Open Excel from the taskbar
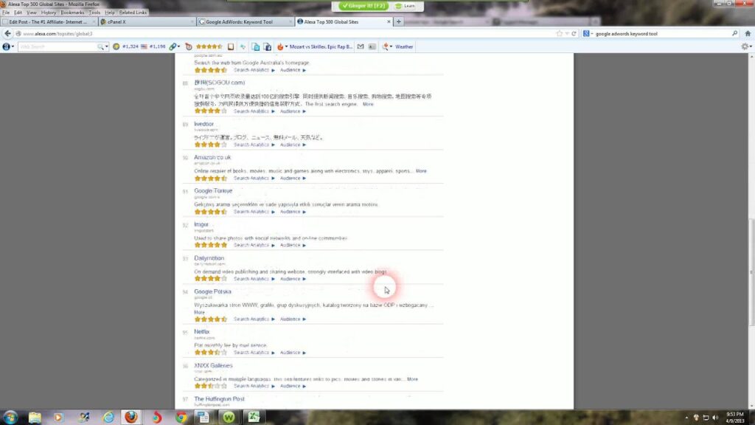 point(254,418)
